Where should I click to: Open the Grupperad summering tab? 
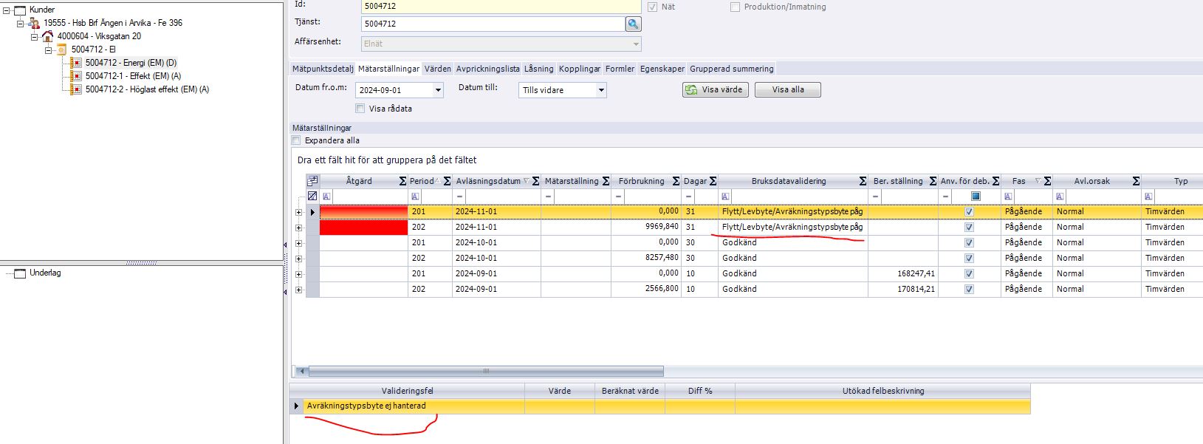coord(731,69)
